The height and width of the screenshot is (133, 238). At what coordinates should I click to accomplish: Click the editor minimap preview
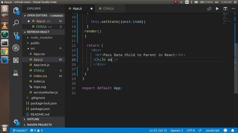pos(227,18)
